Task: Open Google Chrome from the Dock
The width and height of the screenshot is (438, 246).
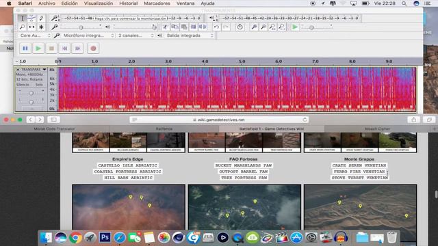Action: pos(75,238)
